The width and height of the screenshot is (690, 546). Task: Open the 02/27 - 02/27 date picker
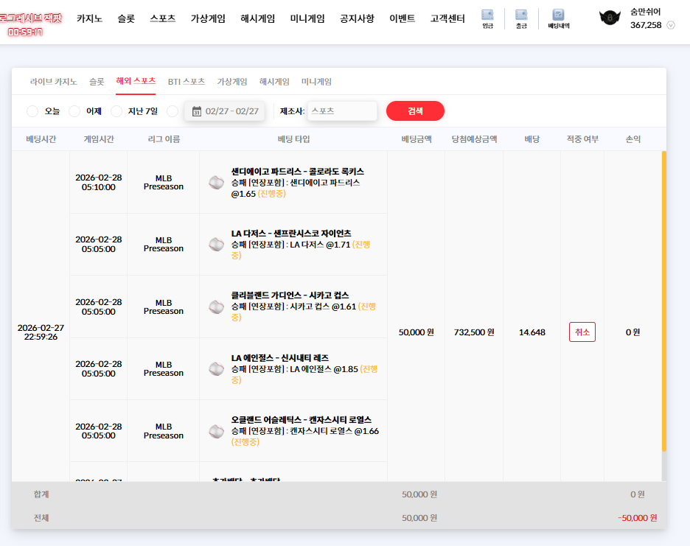(225, 111)
